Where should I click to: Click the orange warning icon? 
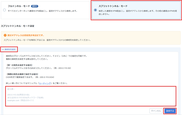point(5,35)
